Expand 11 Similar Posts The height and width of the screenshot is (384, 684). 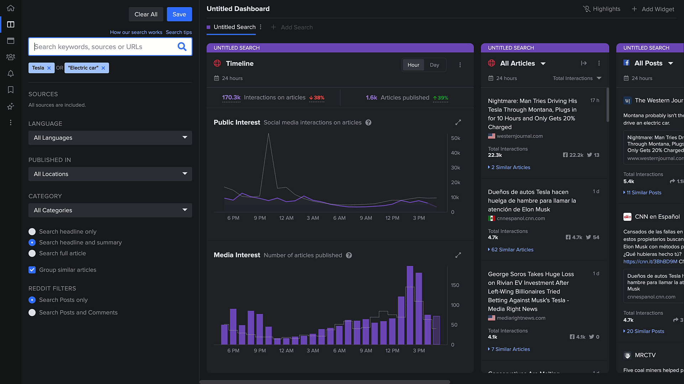[x=642, y=193]
